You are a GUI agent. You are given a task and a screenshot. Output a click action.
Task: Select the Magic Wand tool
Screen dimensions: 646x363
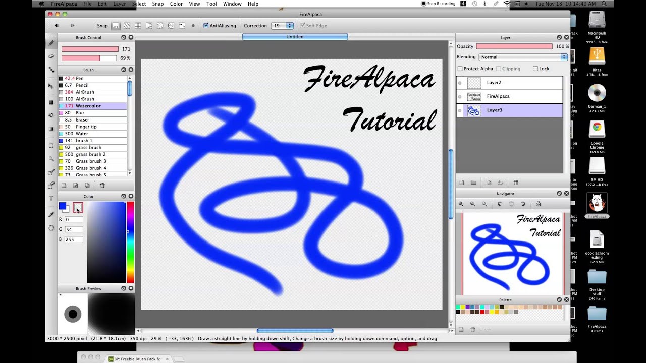51,159
